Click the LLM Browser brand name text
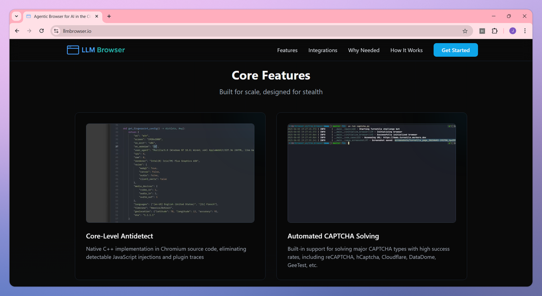 [103, 50]
